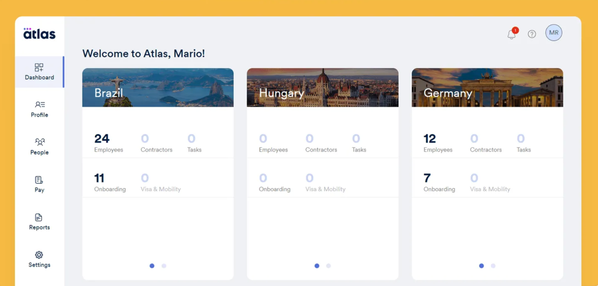
Task: Open help using the question mark icon
Action: click(x=532, y=34)
